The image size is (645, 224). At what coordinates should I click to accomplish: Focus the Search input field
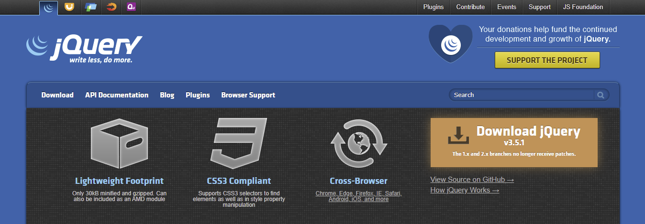pyautogui.click(x=522, y=95)
